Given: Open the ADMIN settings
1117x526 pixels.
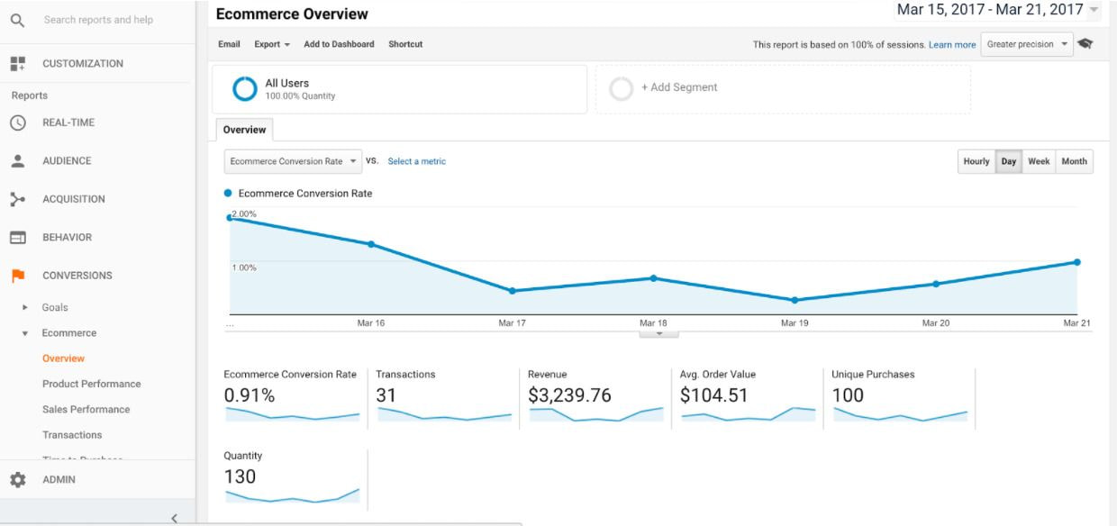Looking at the screenshot, I should [x=59, y=480].
